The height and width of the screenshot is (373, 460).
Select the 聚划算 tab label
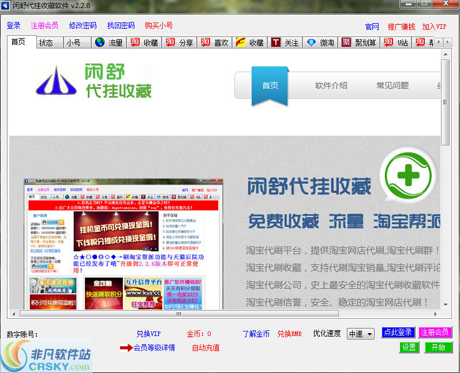pyautogui.click(x=365, y=43)
